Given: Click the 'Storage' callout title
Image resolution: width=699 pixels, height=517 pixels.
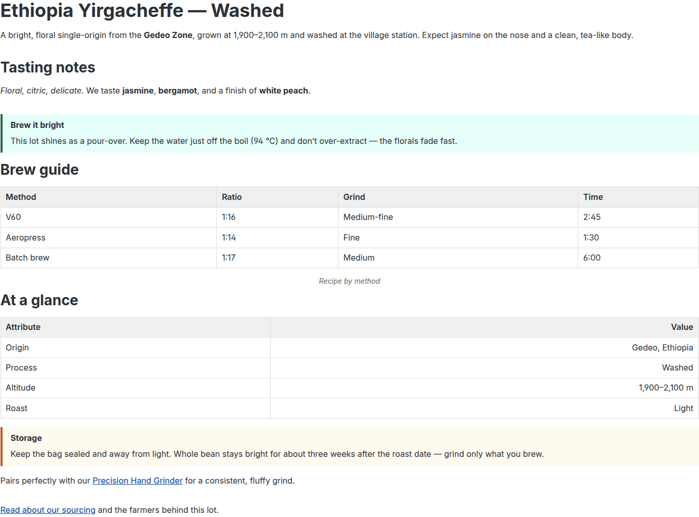Looking at the screenshot, I should 26,438.
